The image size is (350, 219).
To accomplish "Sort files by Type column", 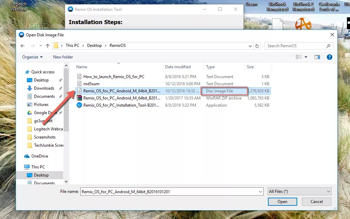I will pyautogui.click(x=210, y=67).
